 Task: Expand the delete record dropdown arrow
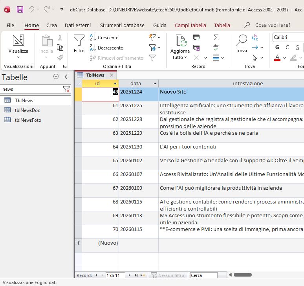click(x=205, y=58)
